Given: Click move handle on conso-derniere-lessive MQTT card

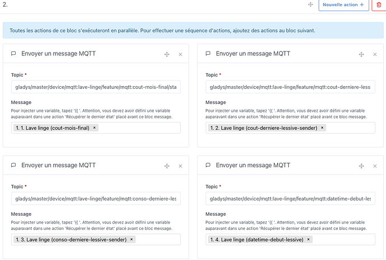Looking at the screenshot, I should coord(167,166).
